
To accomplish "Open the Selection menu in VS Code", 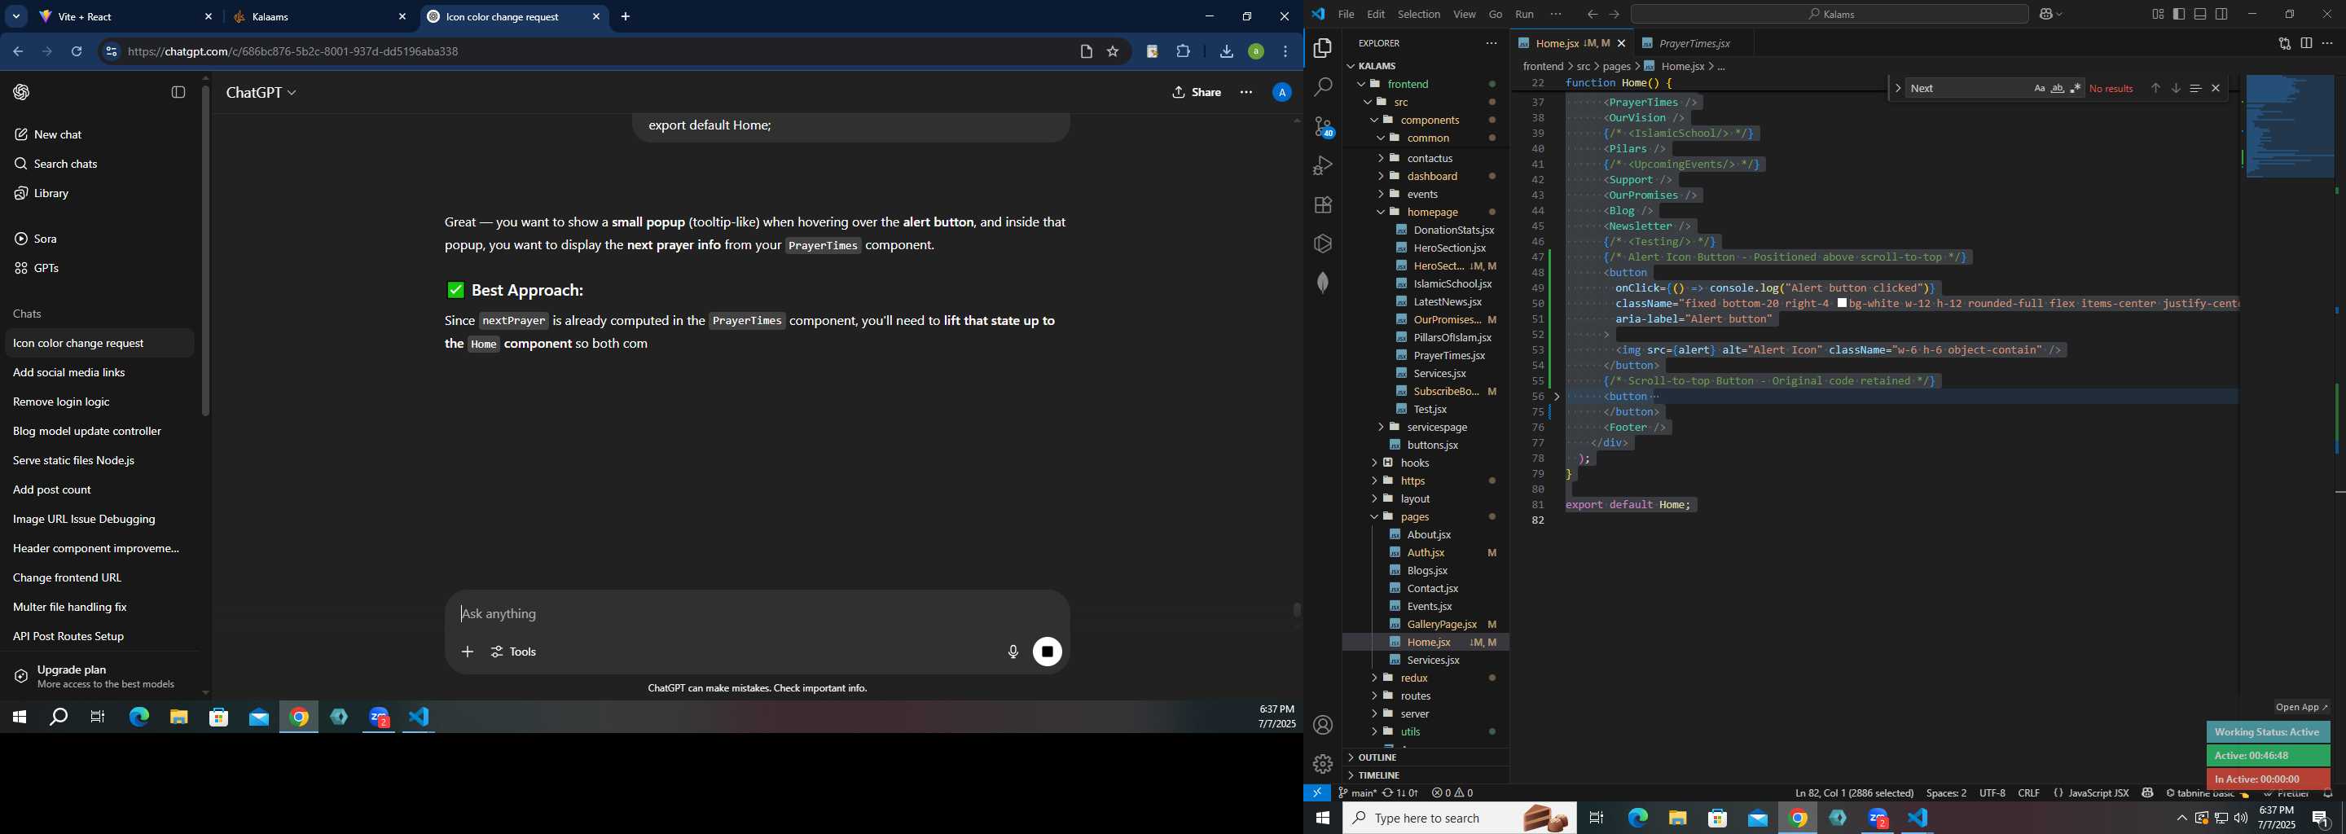I will pyautogui.click(x=1419, y=15).
